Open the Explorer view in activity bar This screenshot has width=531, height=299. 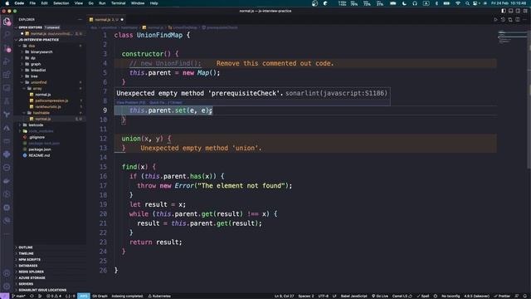pos(7,22)
